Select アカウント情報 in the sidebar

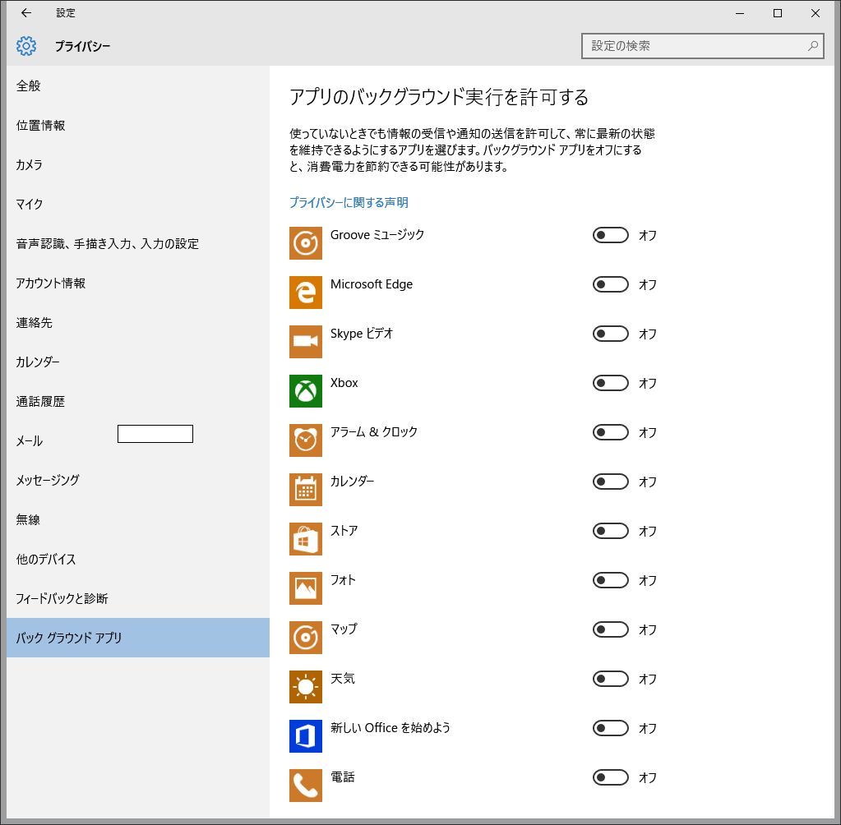pyautogui.click(x=138, y=283)
